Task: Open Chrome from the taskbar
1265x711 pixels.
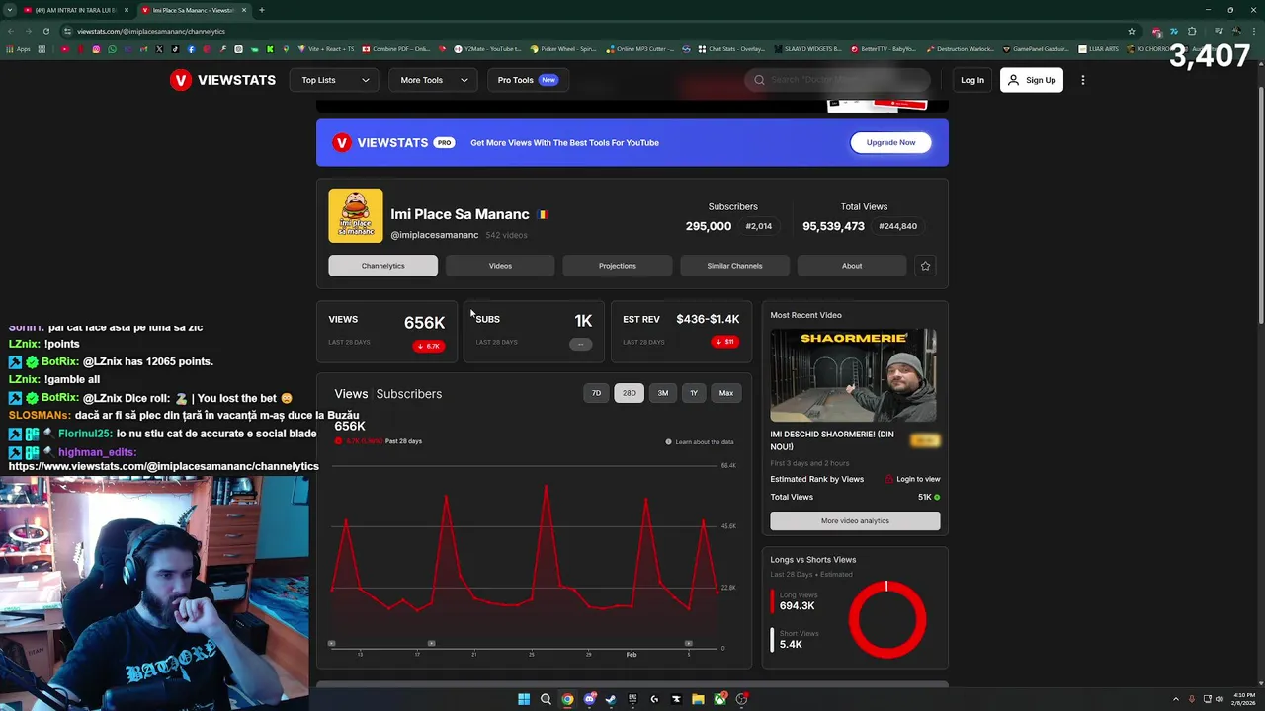Action: [567, 699]
